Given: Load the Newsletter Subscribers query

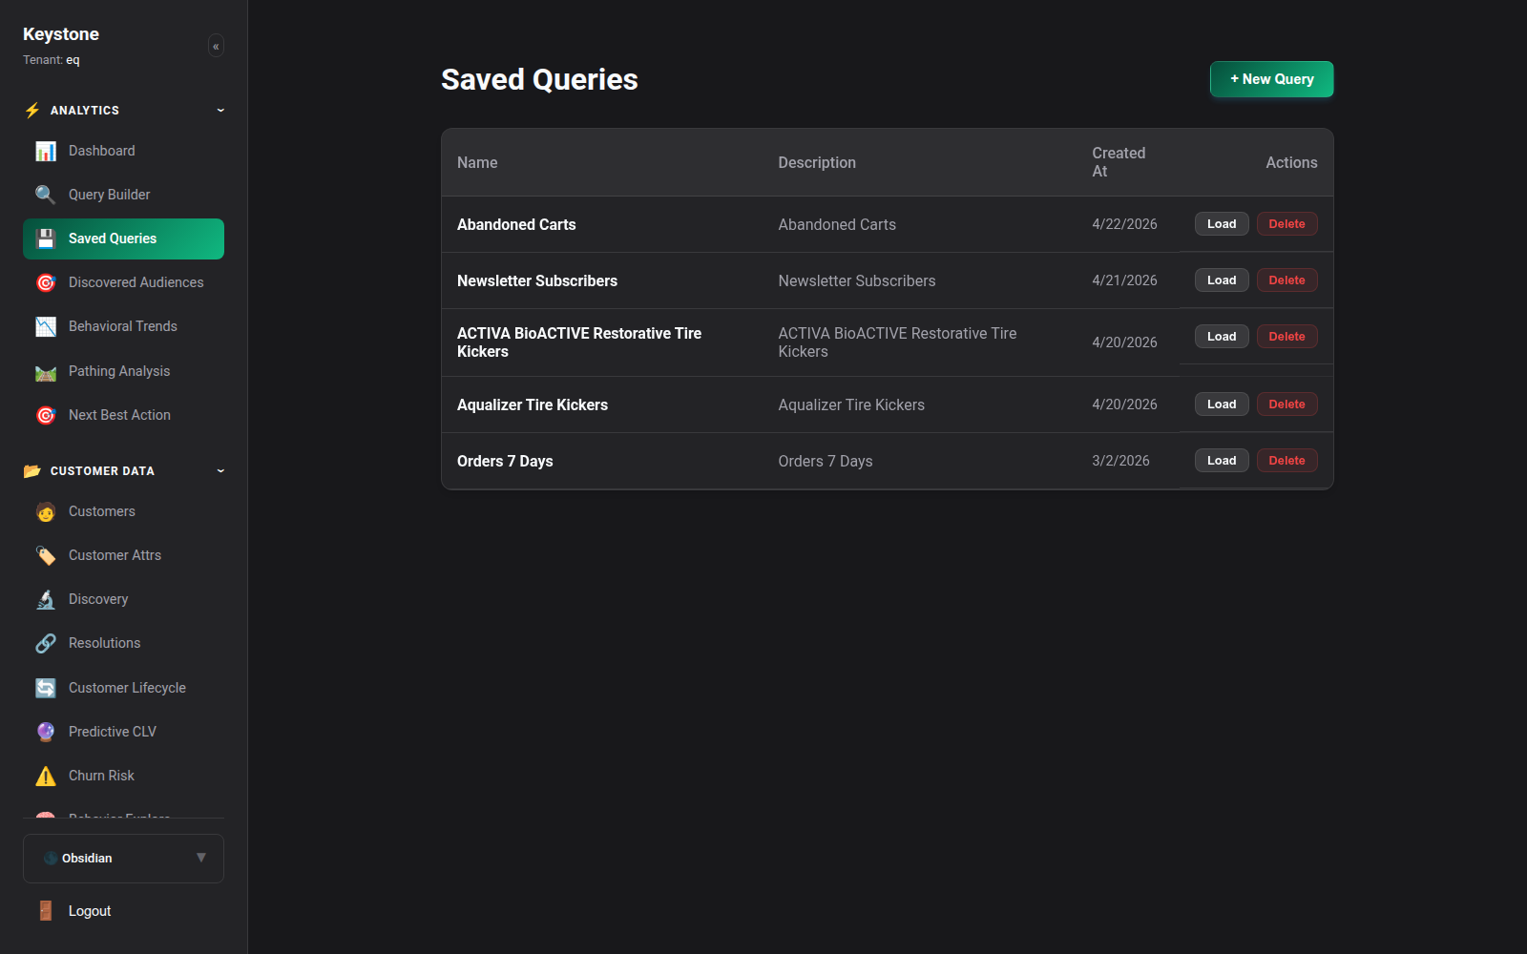Looking at the screenshot, I should (x=1222, y=280).
